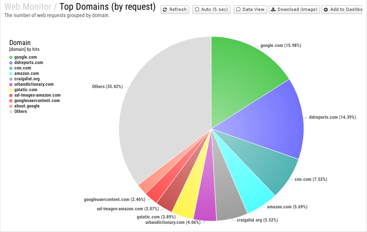Select dslreports.com legend label
This screenshot has height=232, width=367.
click(x=28, y=62)
